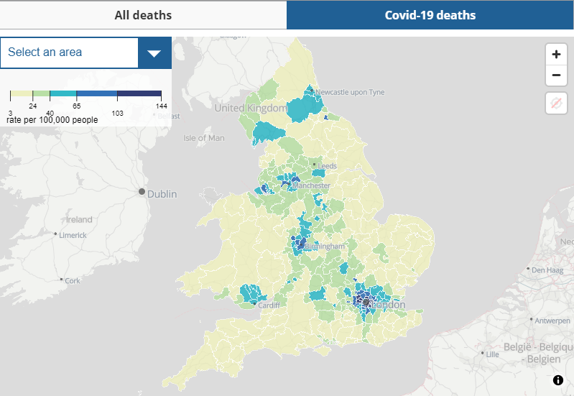The width and height of the screenshot is (574, 396).
Task: Click the Newcastle upon Tyne label
Action: tap(351, 93)
